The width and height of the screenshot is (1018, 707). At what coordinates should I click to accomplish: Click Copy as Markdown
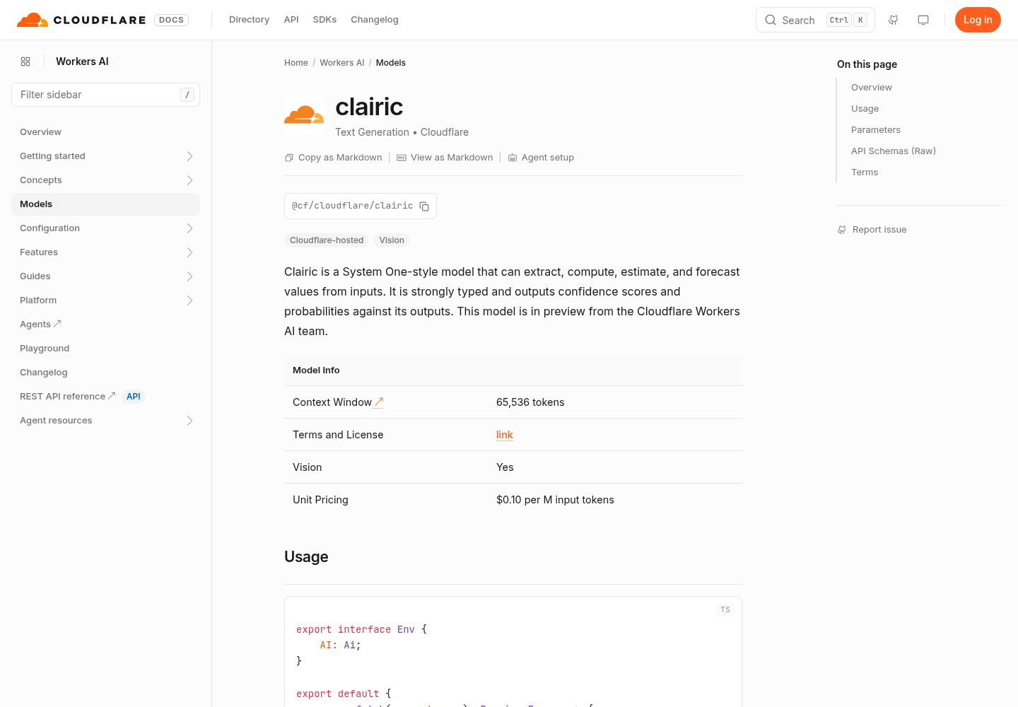click(x=333, y=158)
